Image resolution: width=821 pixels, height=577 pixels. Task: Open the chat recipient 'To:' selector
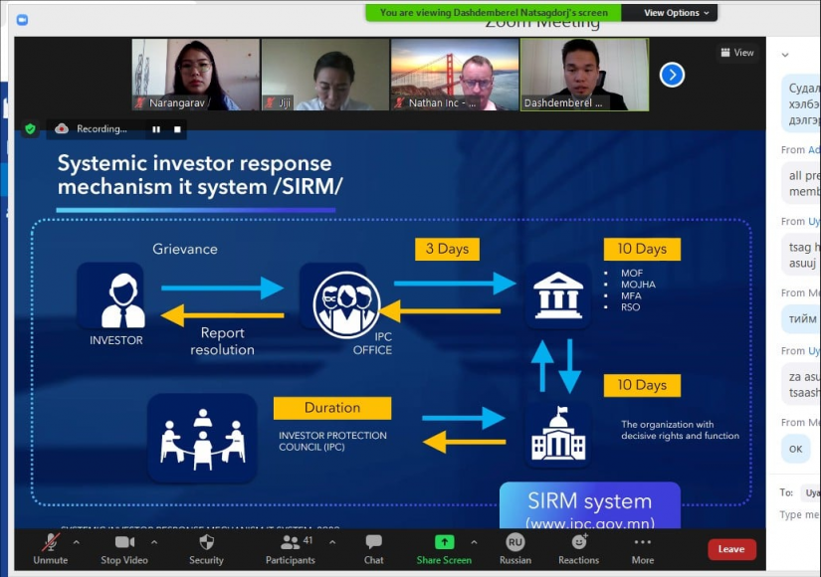810,492
